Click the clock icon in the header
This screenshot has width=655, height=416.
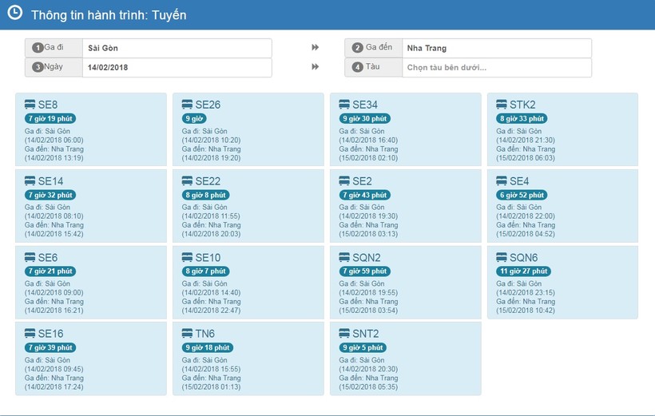(x=14, y=14)
